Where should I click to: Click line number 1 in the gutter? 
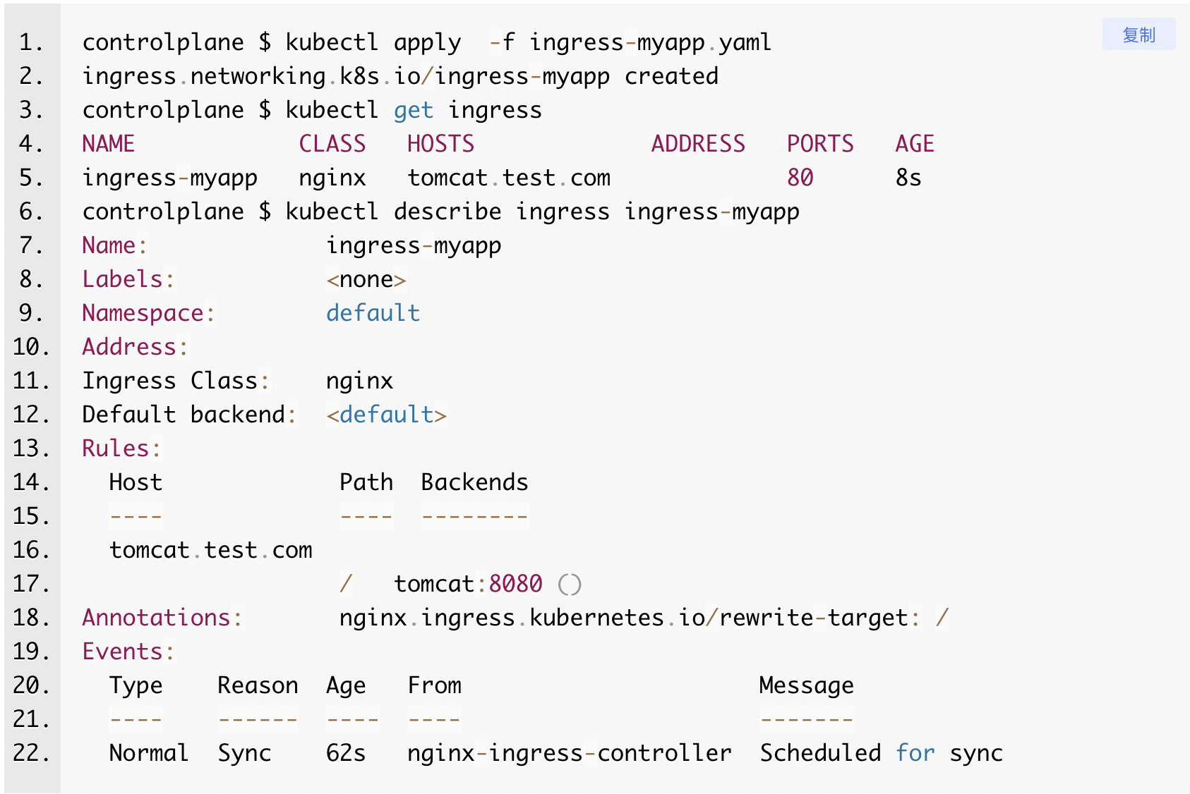pyautogui.click(x=30, y=42)
